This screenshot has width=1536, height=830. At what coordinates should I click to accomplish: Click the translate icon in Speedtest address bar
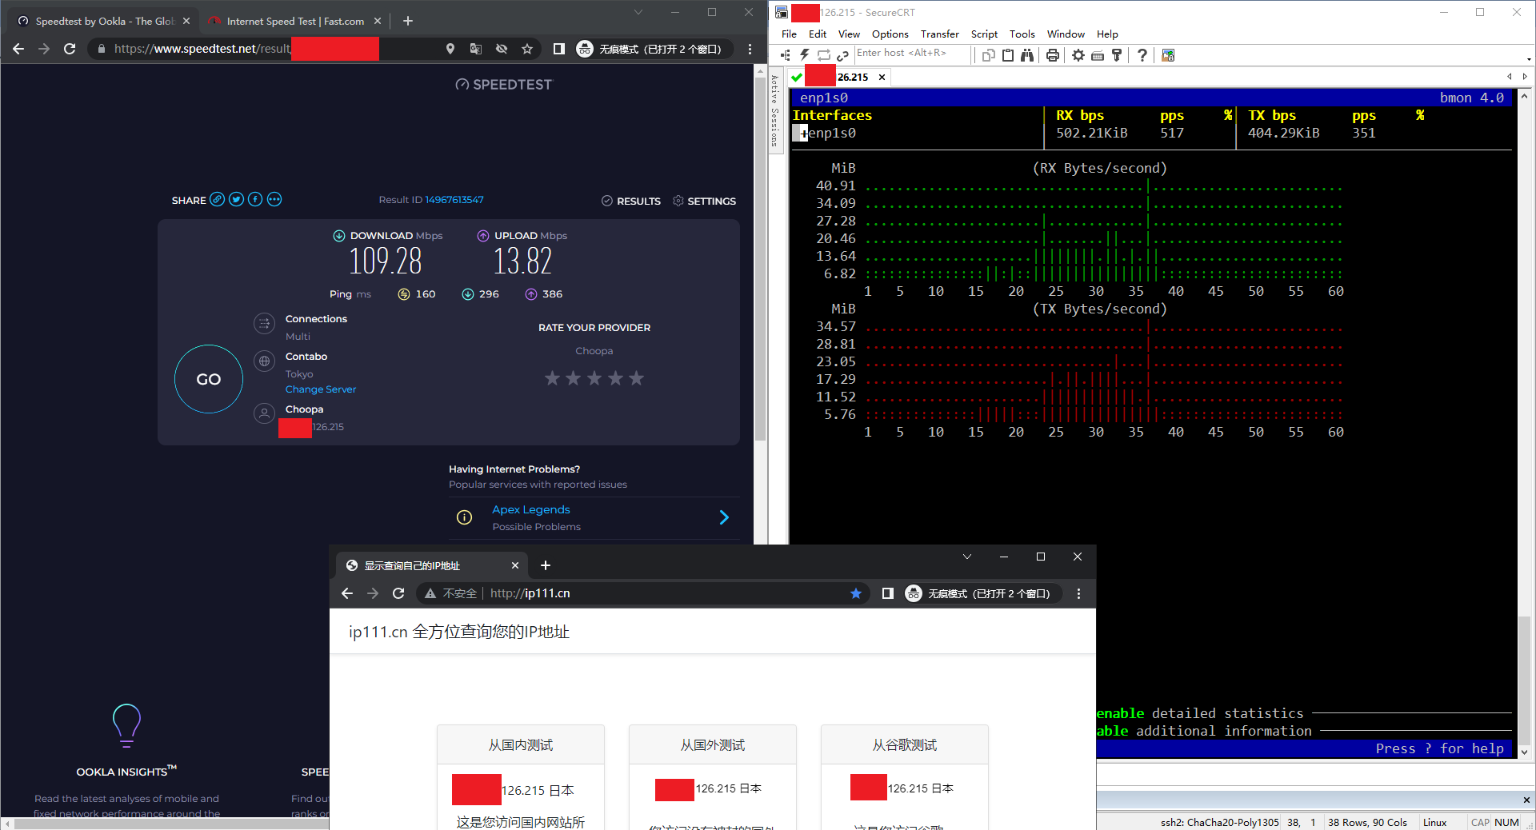(476, 49)
